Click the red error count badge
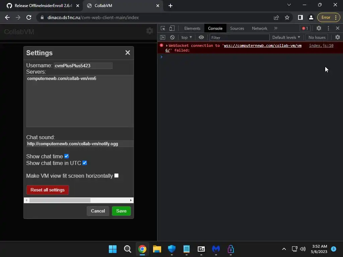Screen dimensions: 343x257 (305, 28)
